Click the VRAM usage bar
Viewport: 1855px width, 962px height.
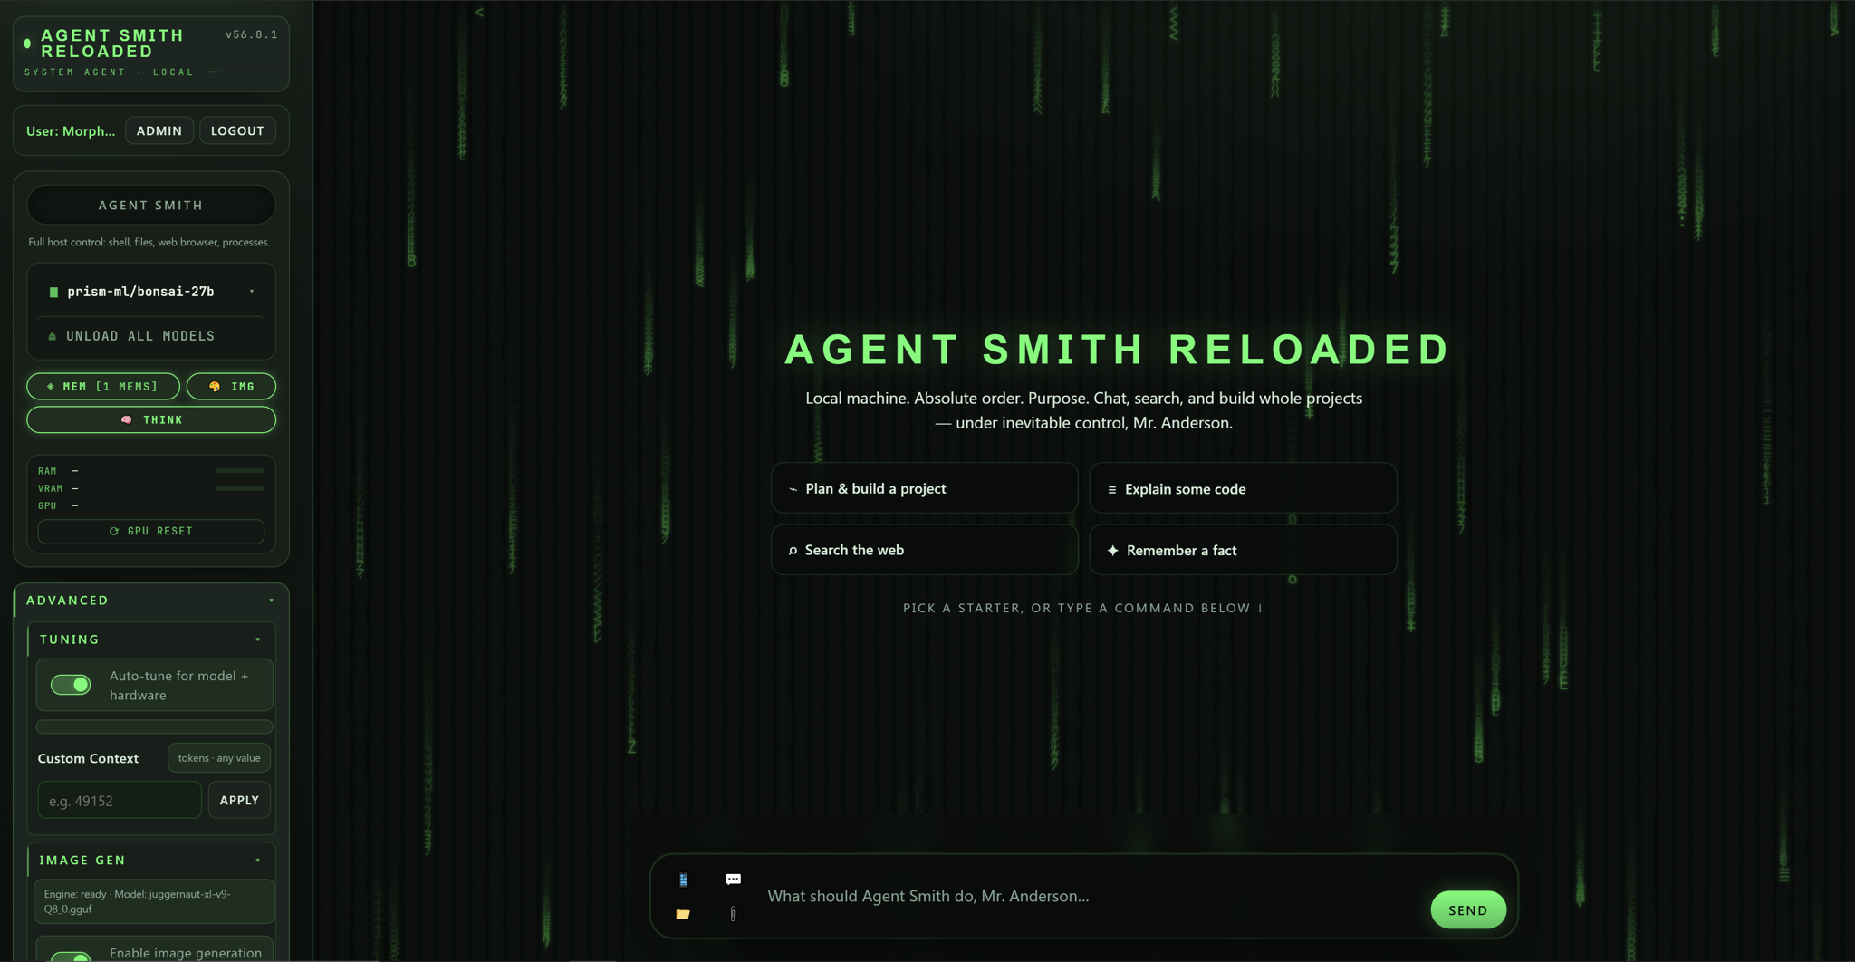(240, 488)
